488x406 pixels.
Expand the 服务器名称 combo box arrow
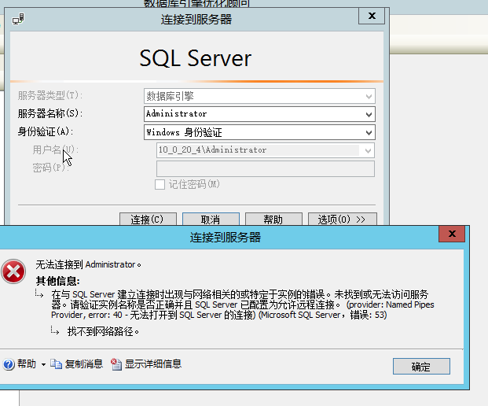(x=369, y=114)
